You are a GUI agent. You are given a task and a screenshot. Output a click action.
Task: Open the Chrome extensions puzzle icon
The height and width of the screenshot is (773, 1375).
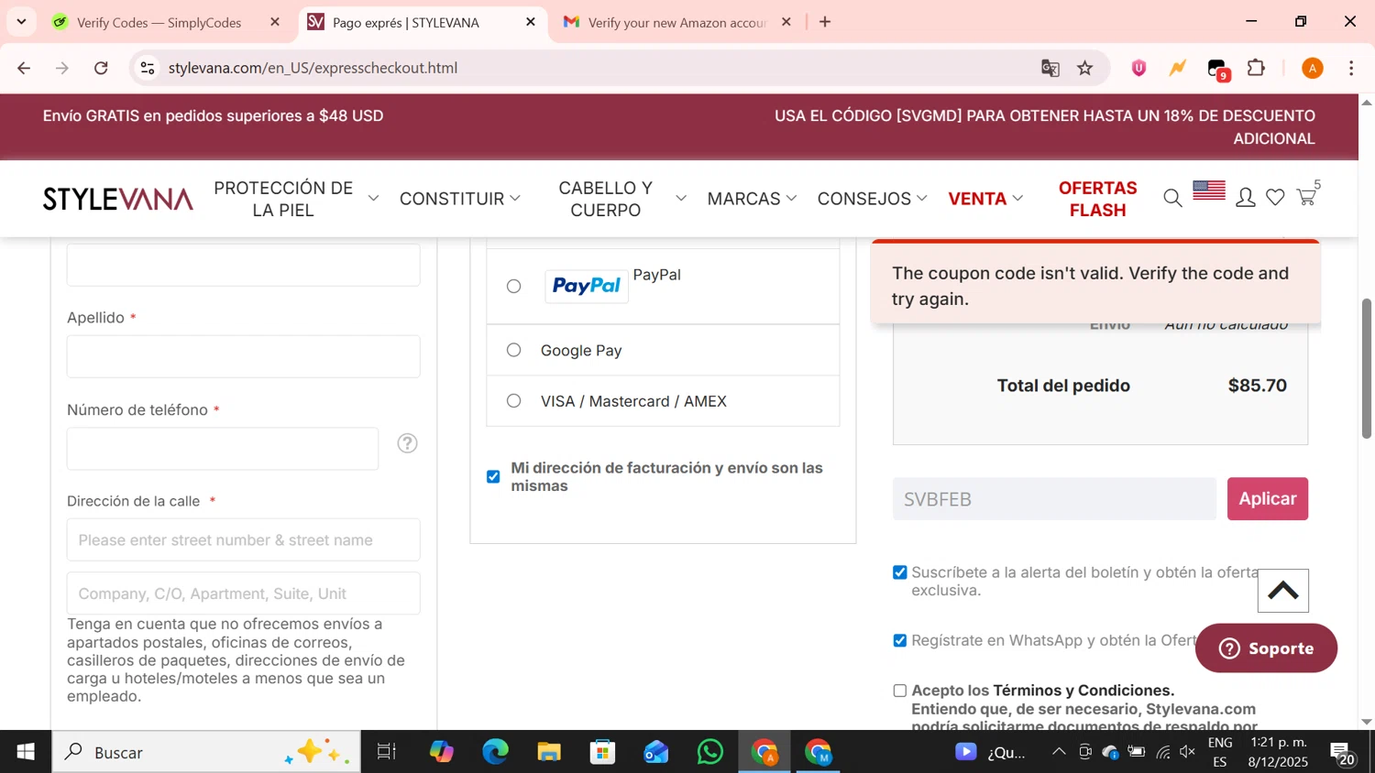(1256, 68)
